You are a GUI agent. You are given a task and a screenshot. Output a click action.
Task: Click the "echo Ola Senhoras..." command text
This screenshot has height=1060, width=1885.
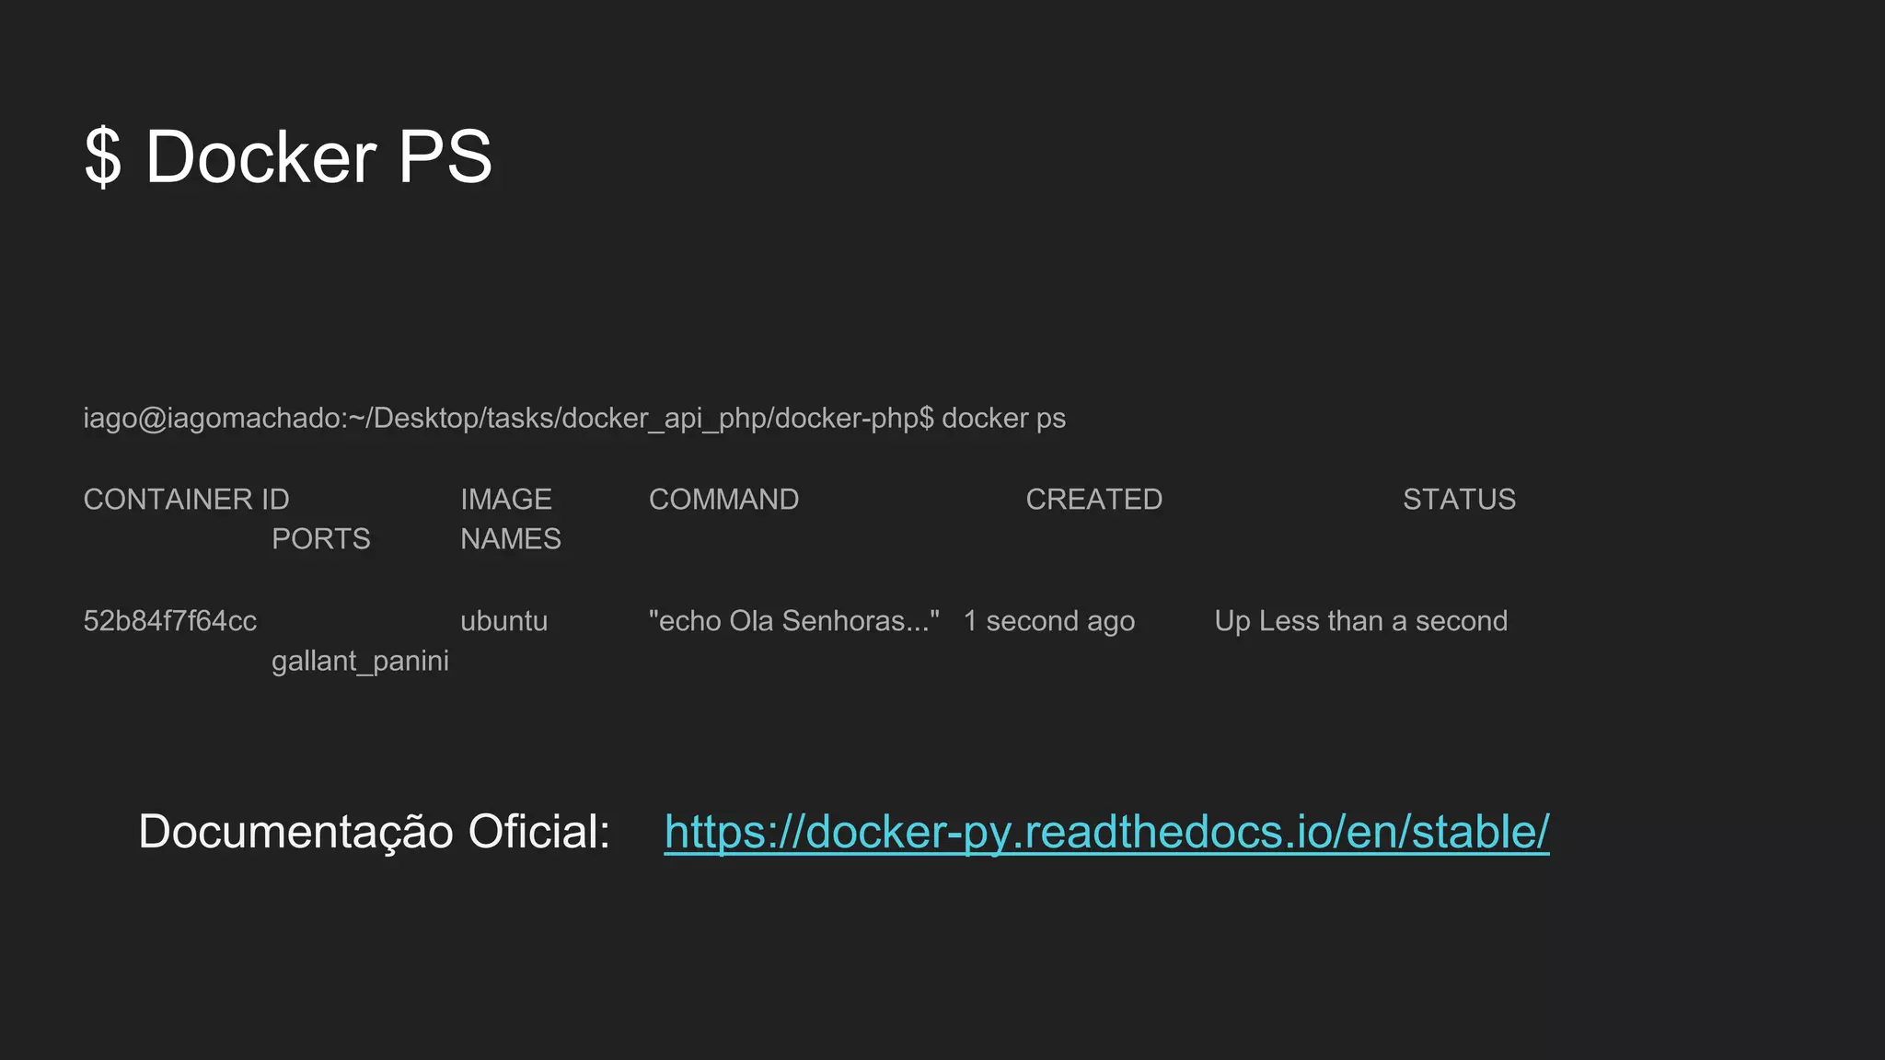(x=794, y=621)
